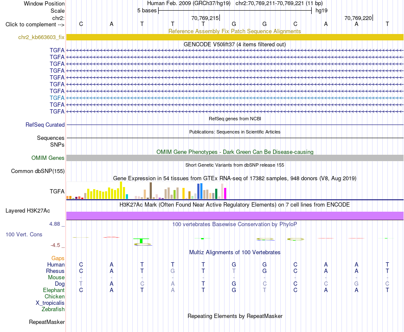Open the 100 Vert. Cons track label
This screenshot has width=404, height=332.
click(24, 234)
